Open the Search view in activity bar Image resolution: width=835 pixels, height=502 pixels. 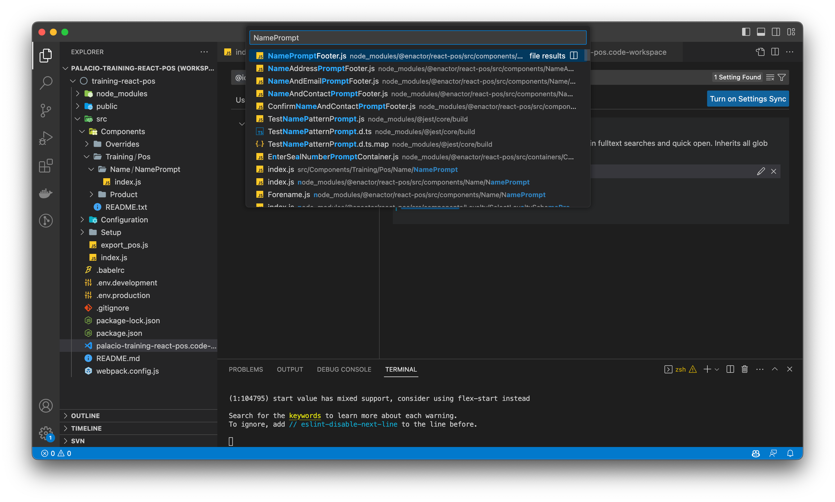[x=46, y=83]
